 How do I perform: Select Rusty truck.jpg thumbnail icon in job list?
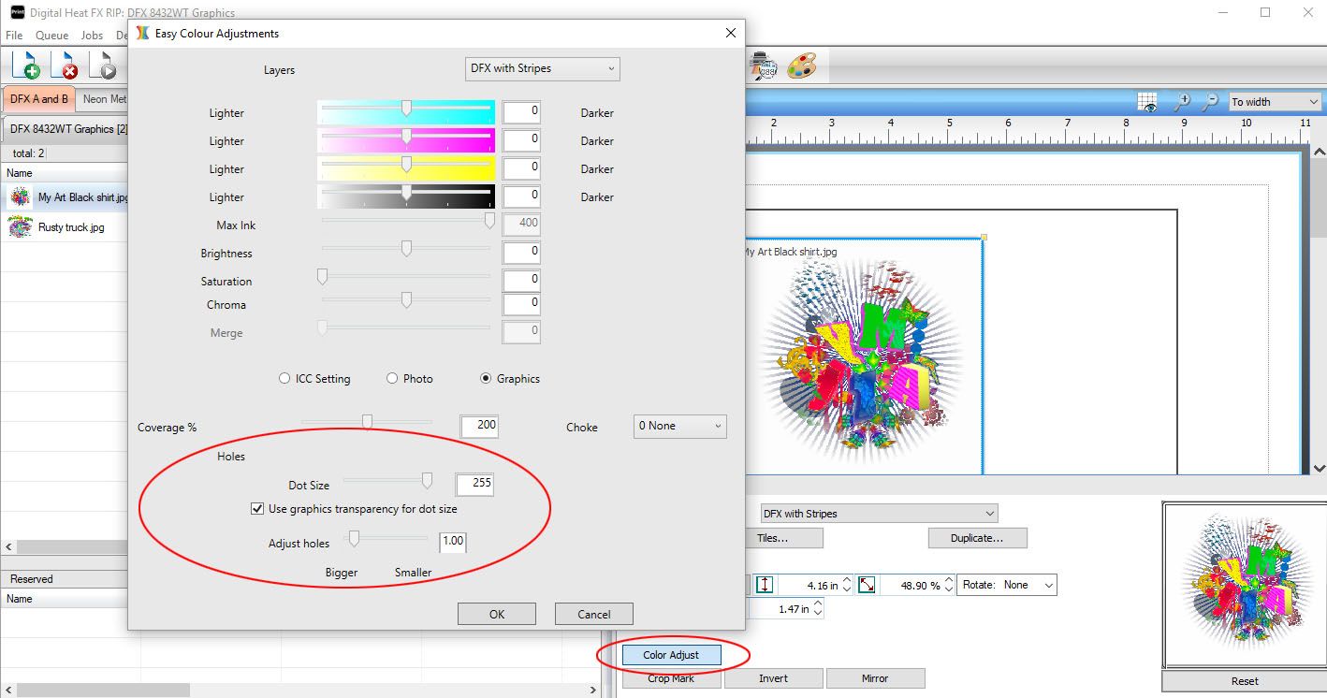[x=20, y=226]
